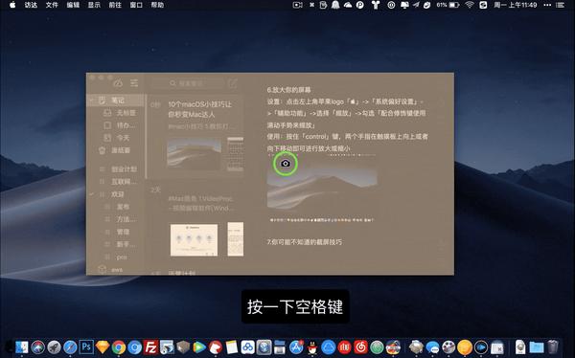Screen dimensions: 575x358
Task: Open the 文件 menu
Action: 52,5
